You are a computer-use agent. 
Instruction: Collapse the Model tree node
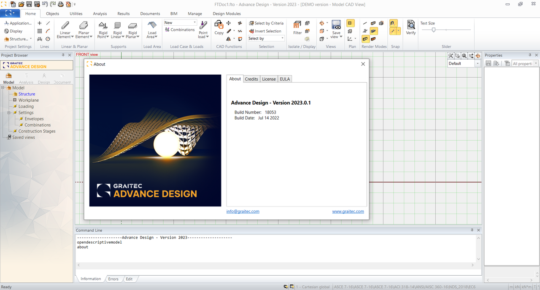coord(3,88)
